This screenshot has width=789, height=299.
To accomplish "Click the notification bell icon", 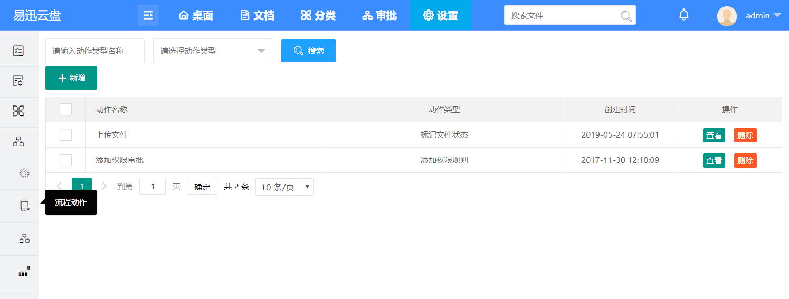I will coord(683,15).
